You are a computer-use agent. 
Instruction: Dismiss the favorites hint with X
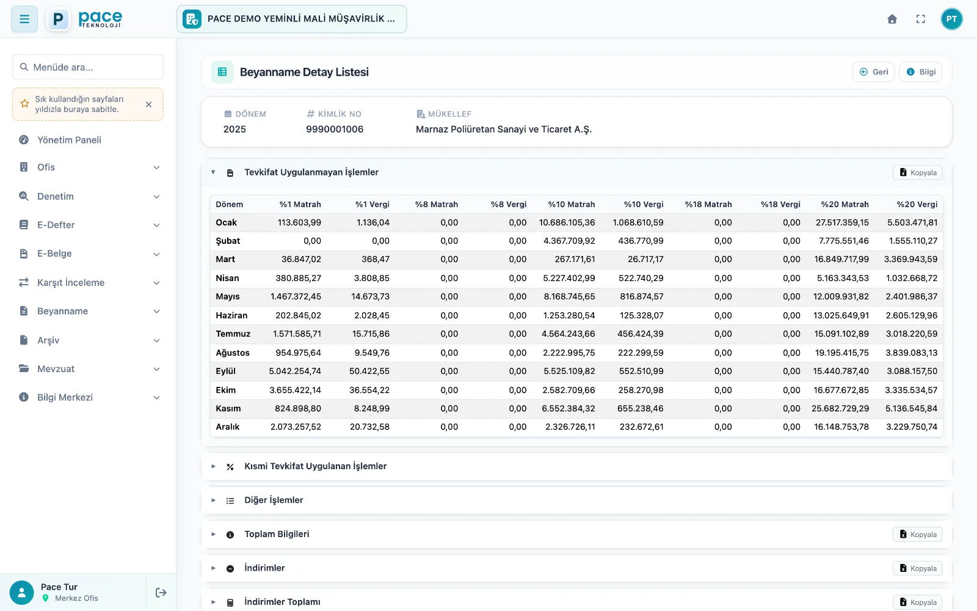tap(148, 104)
